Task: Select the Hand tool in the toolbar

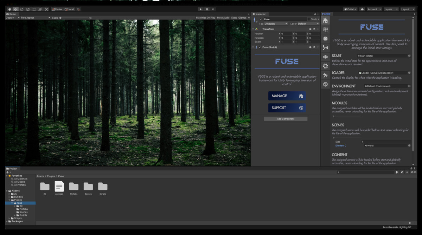Action: 9,9
